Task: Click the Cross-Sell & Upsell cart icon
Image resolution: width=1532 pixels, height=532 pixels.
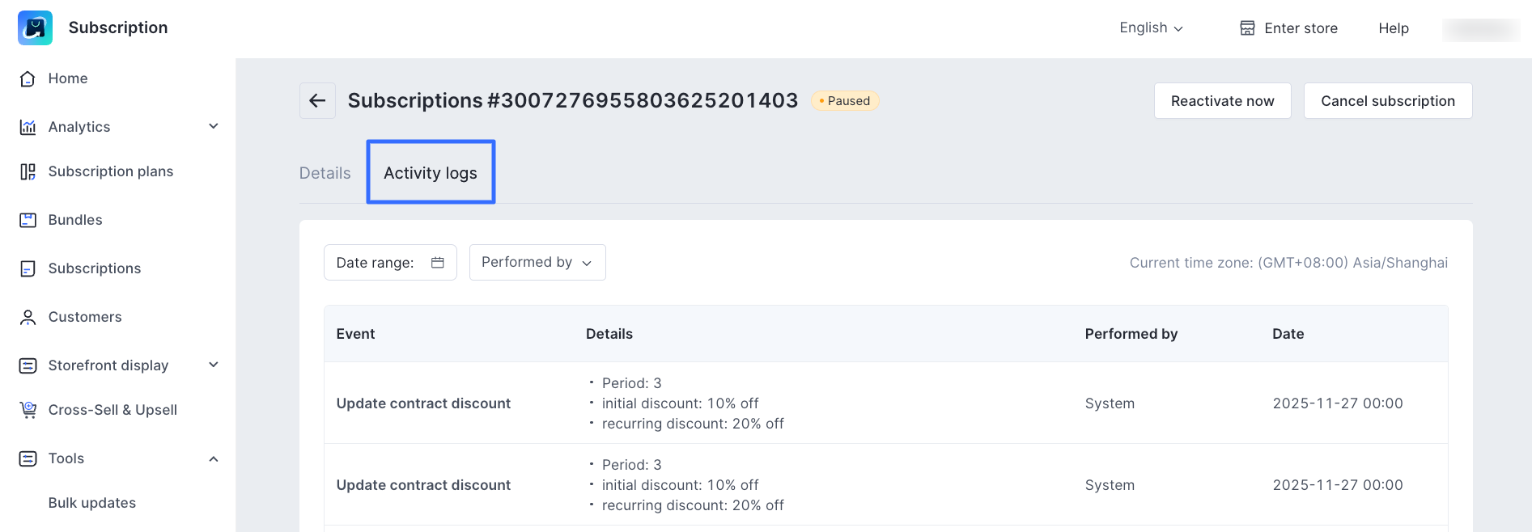Action: point(28,410)
